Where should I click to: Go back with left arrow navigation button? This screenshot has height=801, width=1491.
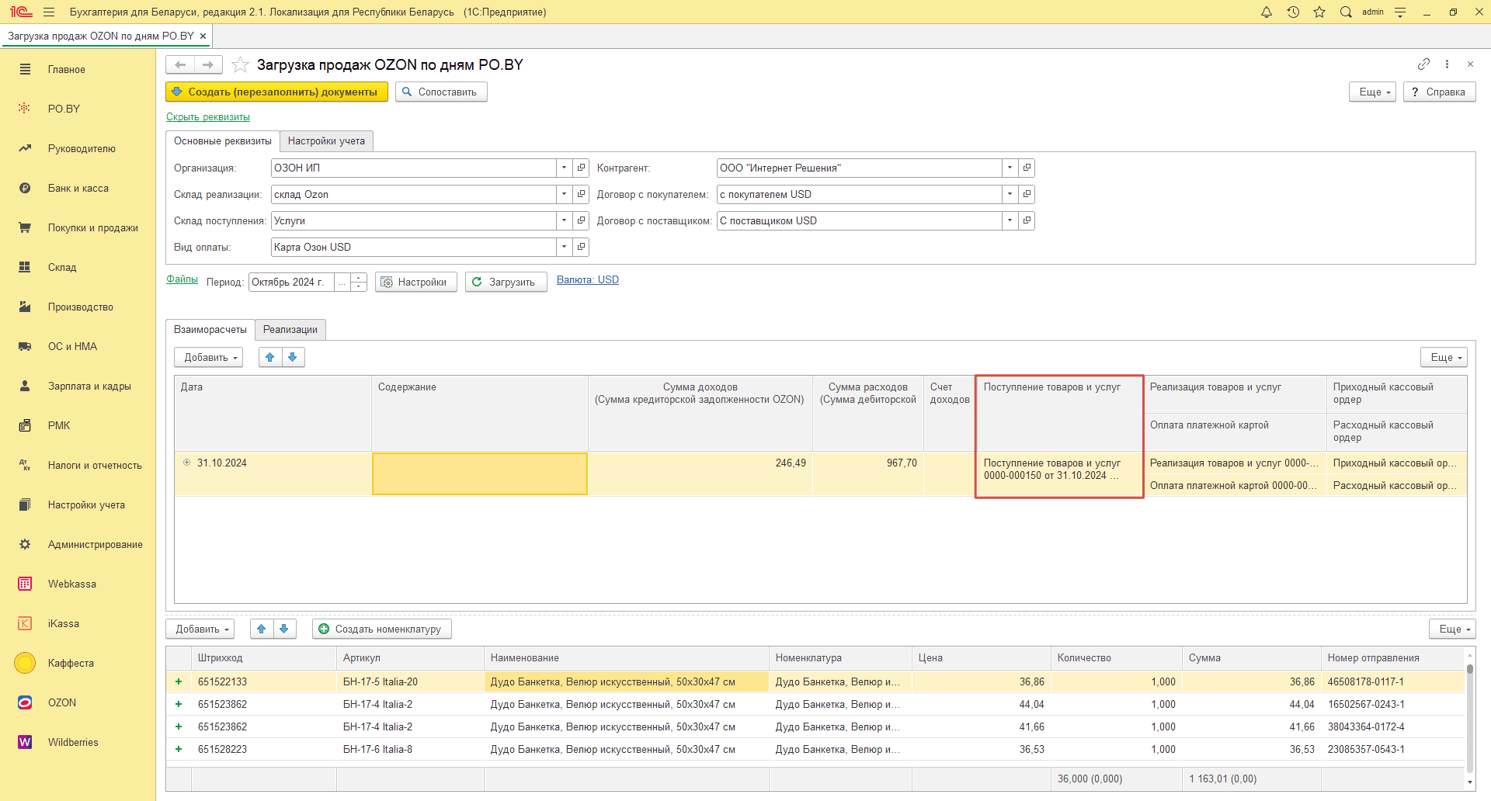[180, 64]
